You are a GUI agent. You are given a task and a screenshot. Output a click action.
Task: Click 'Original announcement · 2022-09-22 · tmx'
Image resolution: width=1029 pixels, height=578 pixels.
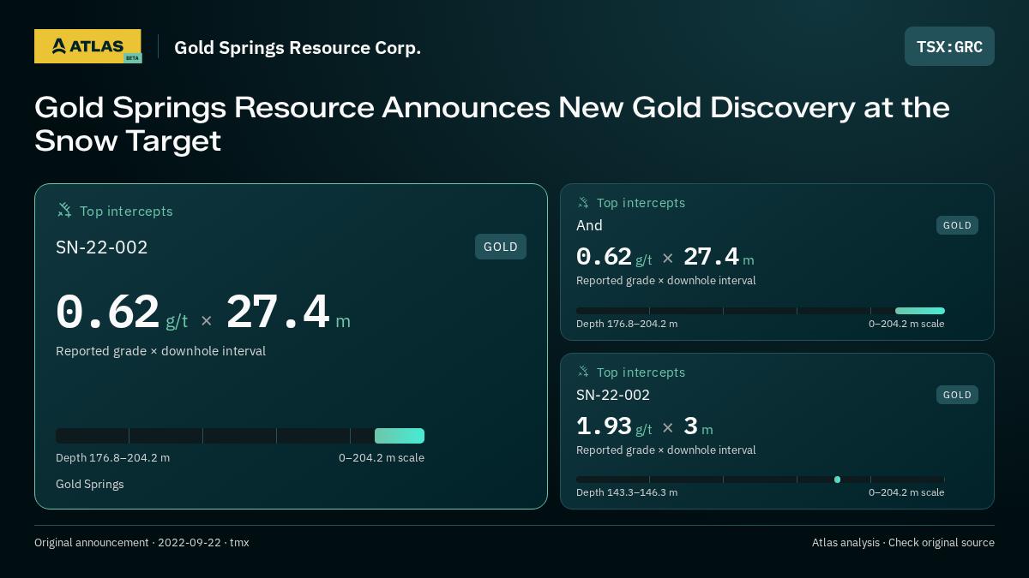(141, 542)
